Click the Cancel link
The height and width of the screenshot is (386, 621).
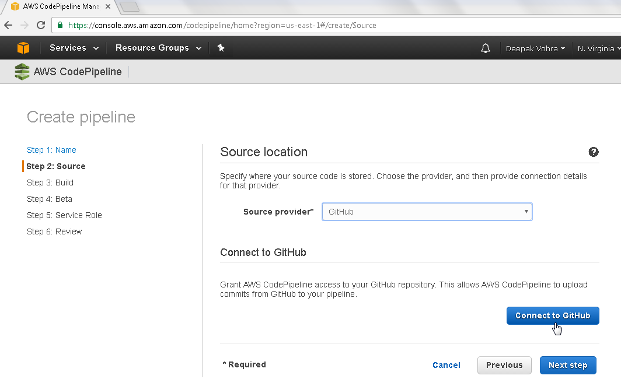[446, 365]
